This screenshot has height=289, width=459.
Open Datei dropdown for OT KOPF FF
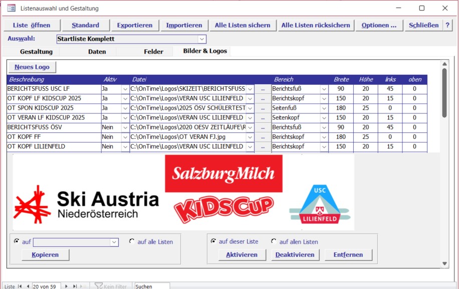pos(250,137)
